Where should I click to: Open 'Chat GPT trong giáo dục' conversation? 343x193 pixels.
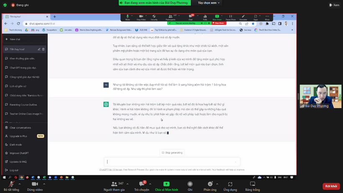click(25, 68)
